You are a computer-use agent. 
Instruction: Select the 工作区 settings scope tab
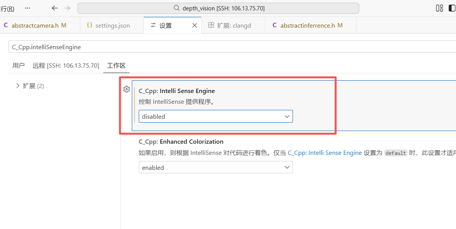coord(116,66)
